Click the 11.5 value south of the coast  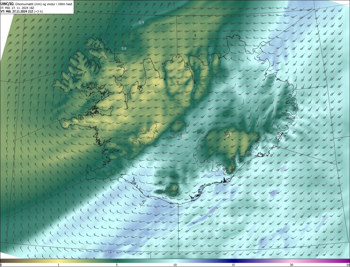point(156,209)
